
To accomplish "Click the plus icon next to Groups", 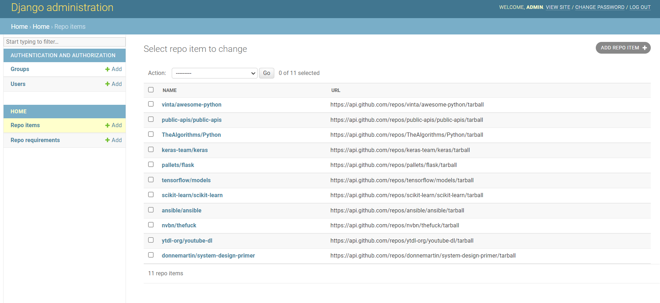I will coord(108,69).
